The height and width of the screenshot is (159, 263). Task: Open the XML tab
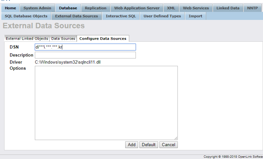point(171,8)
